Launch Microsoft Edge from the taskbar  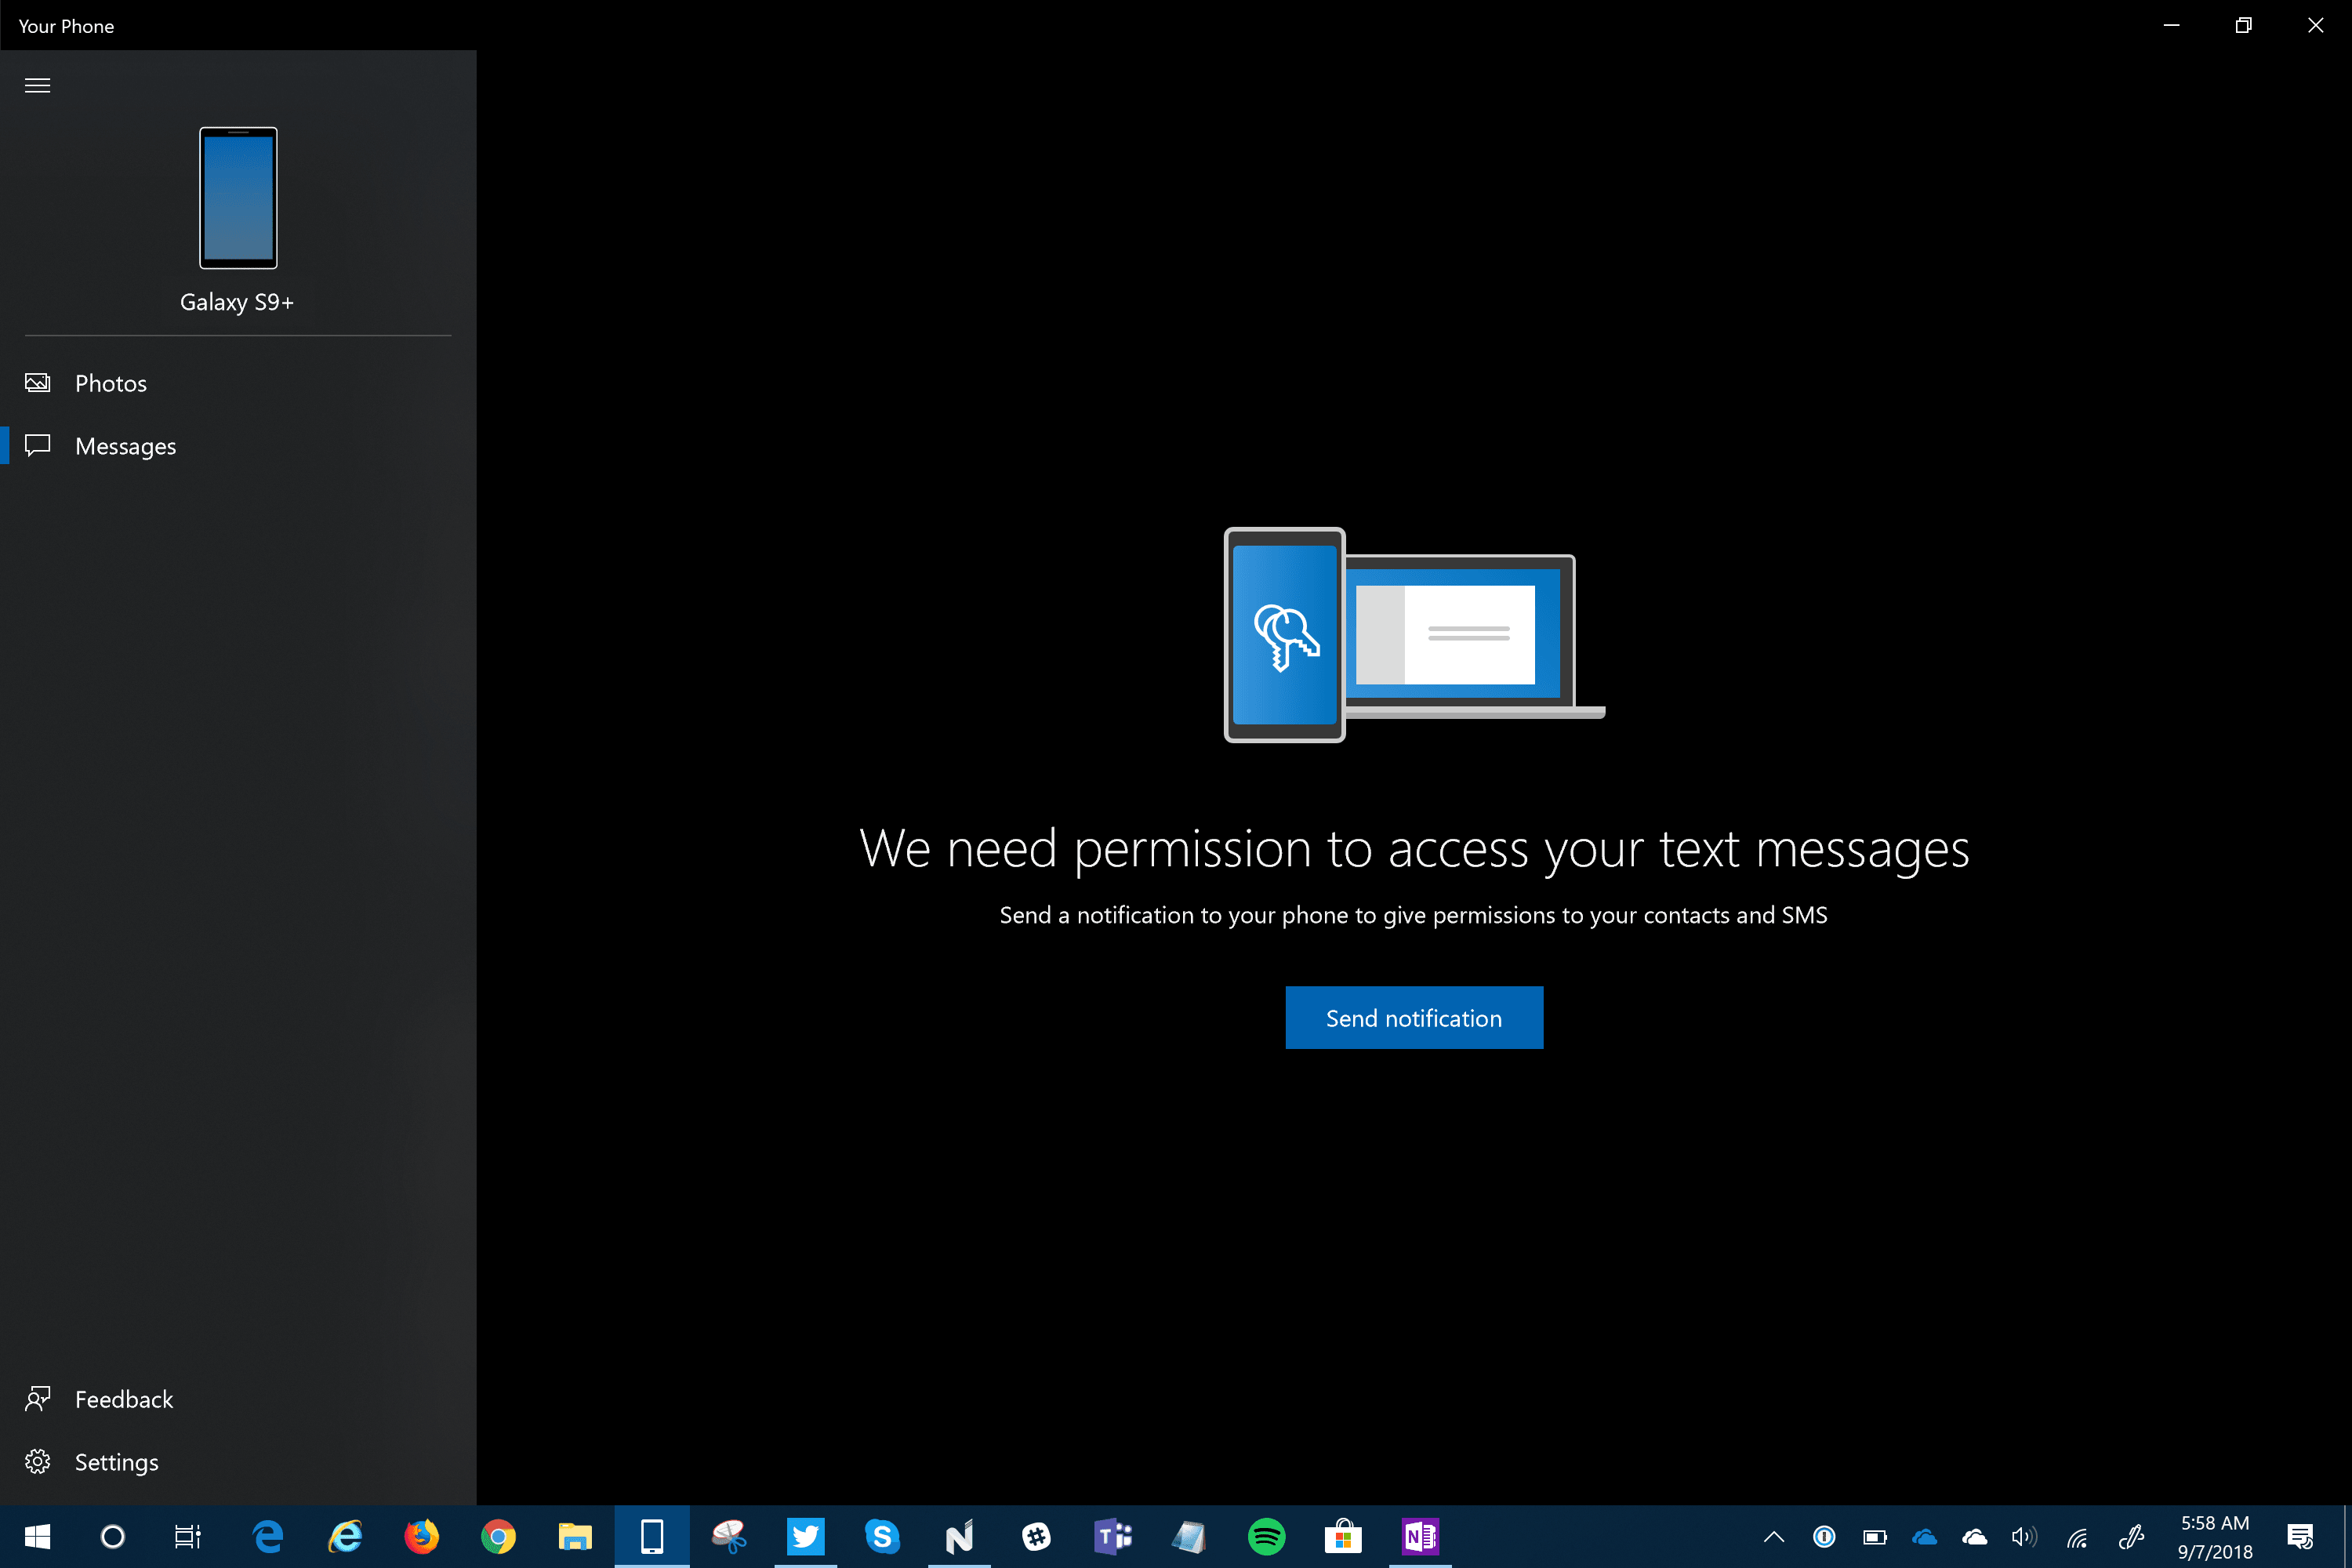[x=266, y=1537]
